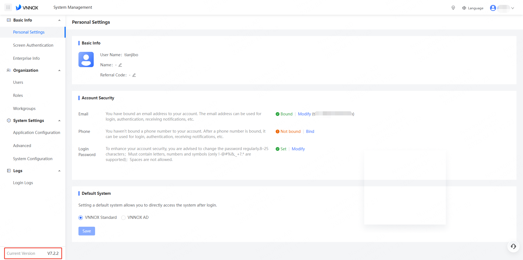Collapse the Organization sidebar group
The width and height of the screenshot is (523, 260).
pos(59,70)
